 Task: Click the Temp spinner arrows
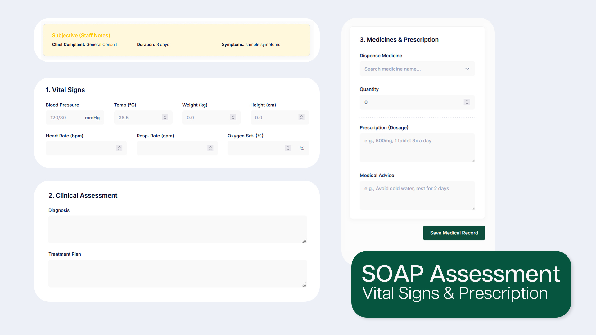point(165,117)
